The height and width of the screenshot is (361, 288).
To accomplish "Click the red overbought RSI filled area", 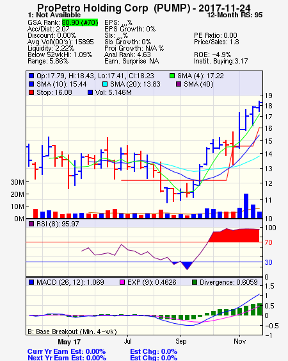I will 234,236.
